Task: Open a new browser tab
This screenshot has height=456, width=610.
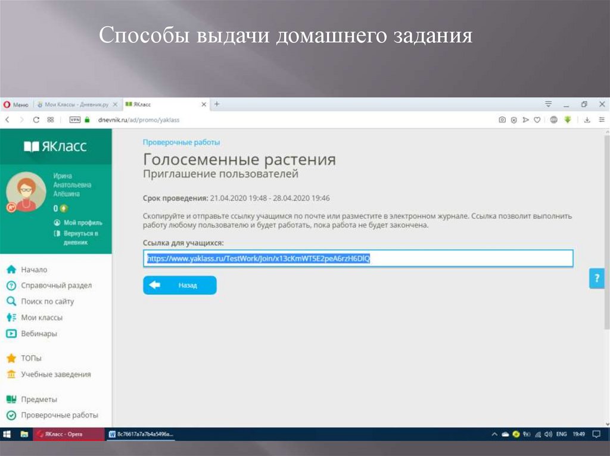Action: (217, 104)
